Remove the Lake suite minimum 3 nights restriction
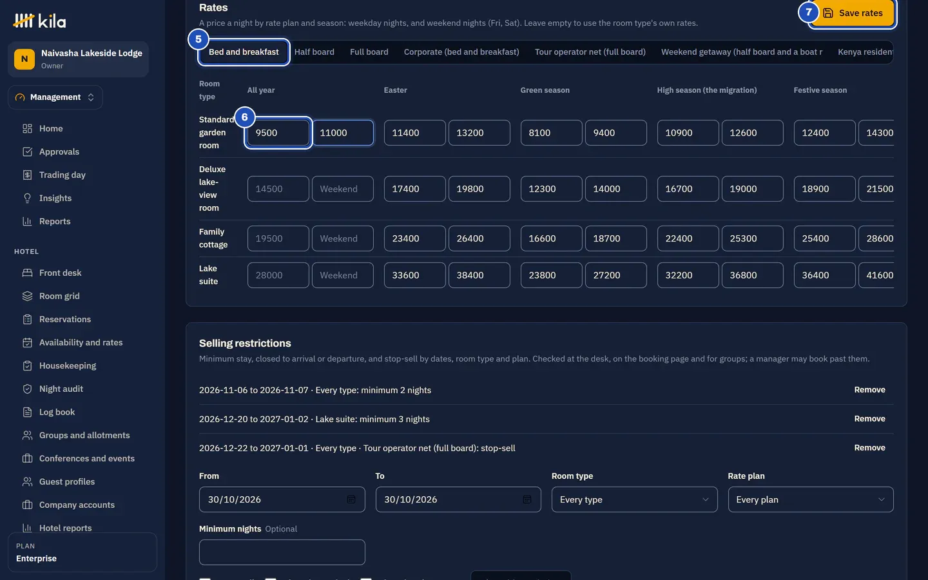 pos(869,419)
